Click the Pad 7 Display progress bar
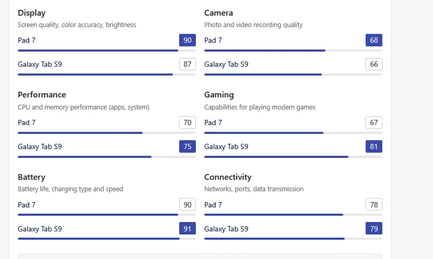This screenshot has height=259, width=433. 107,51
